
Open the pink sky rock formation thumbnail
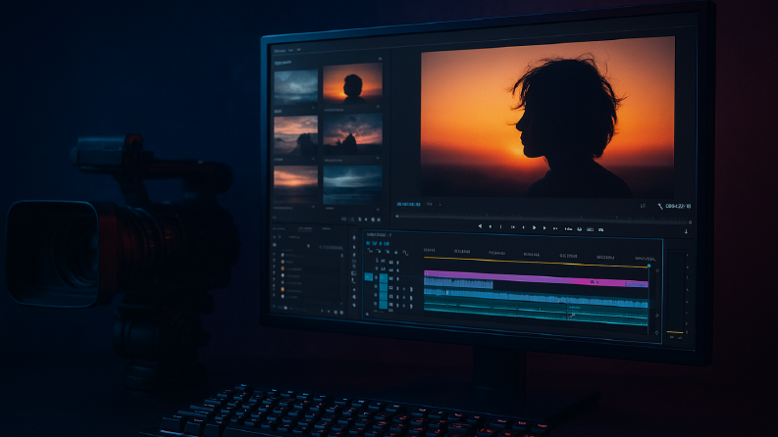[295, 136]
